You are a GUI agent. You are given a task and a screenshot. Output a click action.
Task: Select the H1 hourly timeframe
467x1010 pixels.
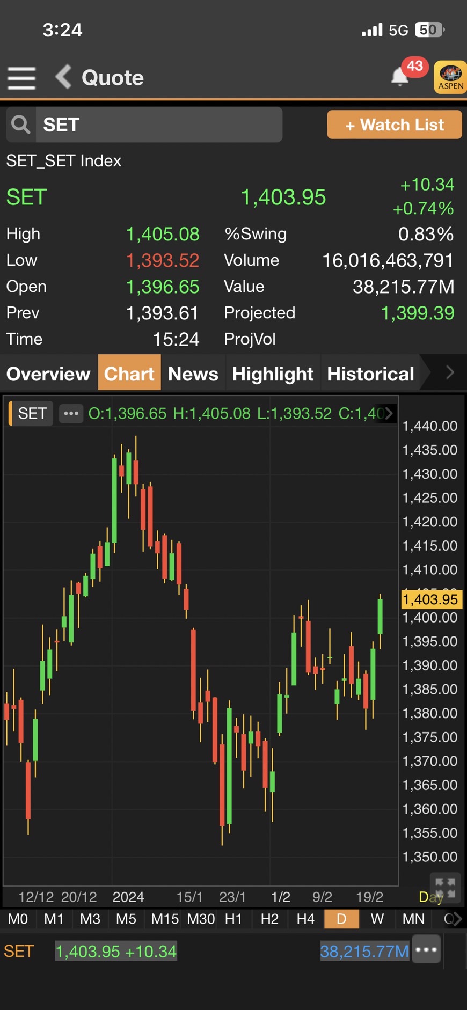pyautogui.click(x=233, y=919)
